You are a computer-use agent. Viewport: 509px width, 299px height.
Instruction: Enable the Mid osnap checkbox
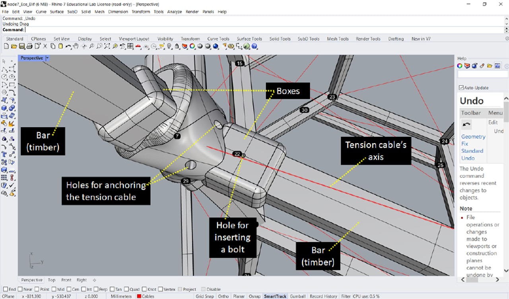(54, 289)
